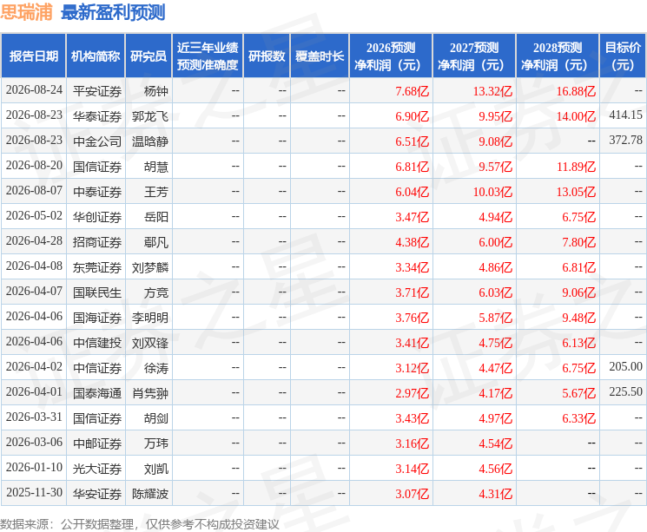Select the 目标价 column header
Image resolution: width=647 pixels, height=532 pixels.
pos(623,56)
